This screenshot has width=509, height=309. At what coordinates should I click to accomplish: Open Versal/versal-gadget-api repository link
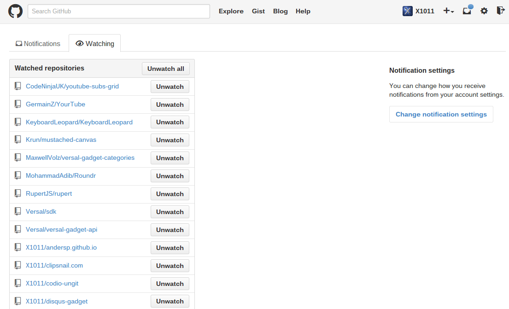[61, 229]
